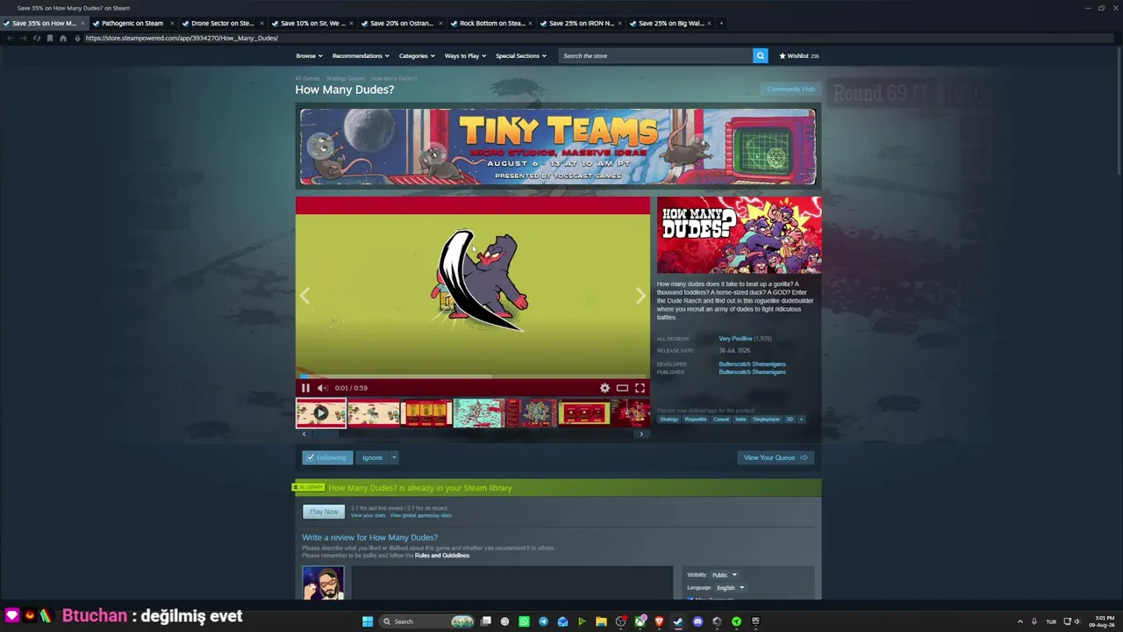Open View your stats link
The width and height of the screenshot is (1123, 632).
(x=368, y=515)
